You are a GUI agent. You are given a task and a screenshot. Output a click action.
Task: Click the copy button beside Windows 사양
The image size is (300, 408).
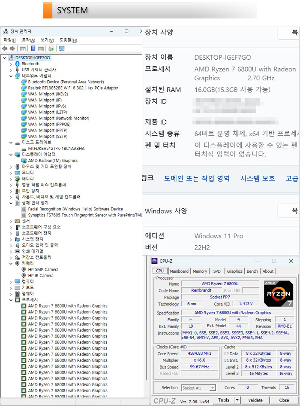[288, 211]
